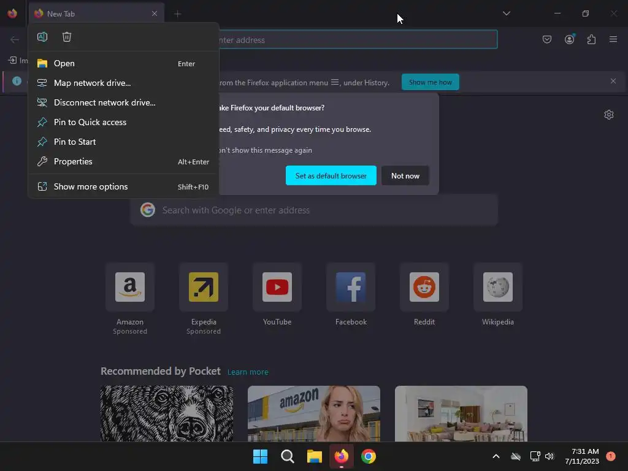
Task: Open the Firefox account icon
Action: [x=570, y=39]
